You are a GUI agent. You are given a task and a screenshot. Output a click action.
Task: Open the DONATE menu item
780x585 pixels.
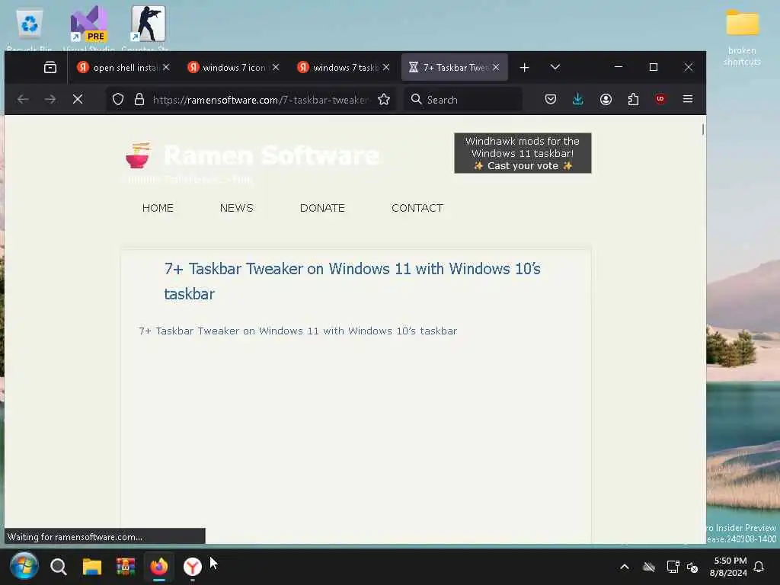coord(322,208)
